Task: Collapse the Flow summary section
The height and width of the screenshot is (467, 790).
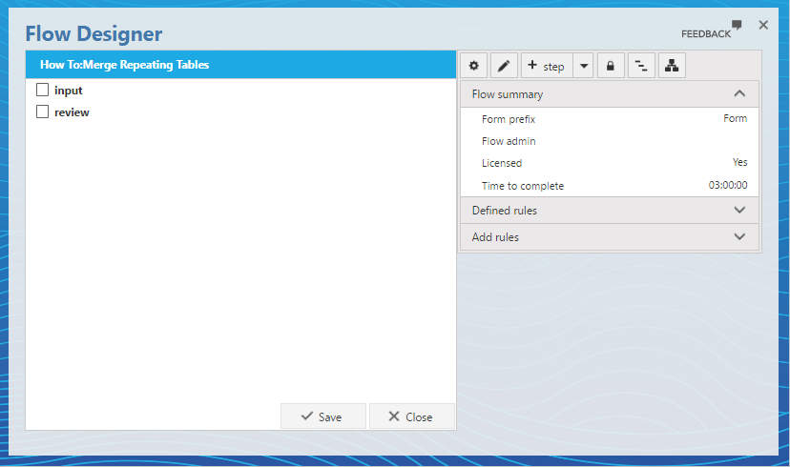Action: point(610,94)
